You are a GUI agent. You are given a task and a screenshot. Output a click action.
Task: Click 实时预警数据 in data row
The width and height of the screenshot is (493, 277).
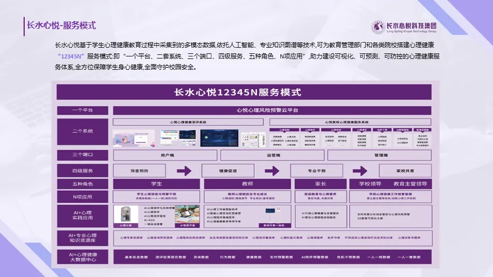(281, 257)
